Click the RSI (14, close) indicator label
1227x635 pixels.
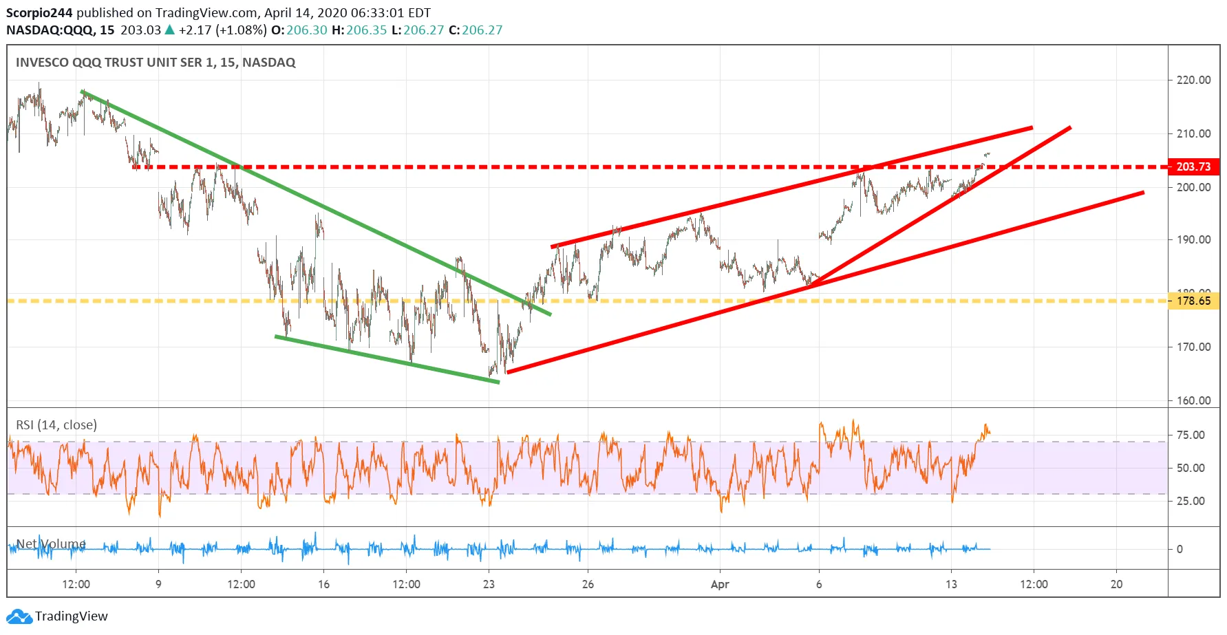[56, 425]
